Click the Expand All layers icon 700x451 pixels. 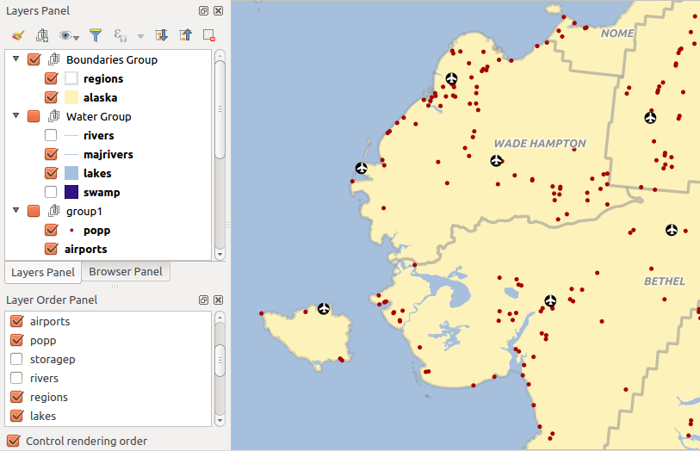click(x=160, y=35)
